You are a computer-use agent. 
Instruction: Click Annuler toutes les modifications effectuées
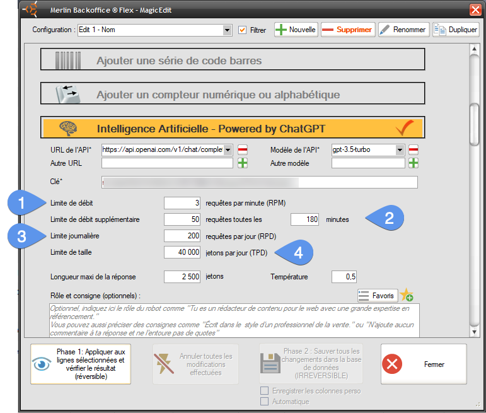point(195,364)
